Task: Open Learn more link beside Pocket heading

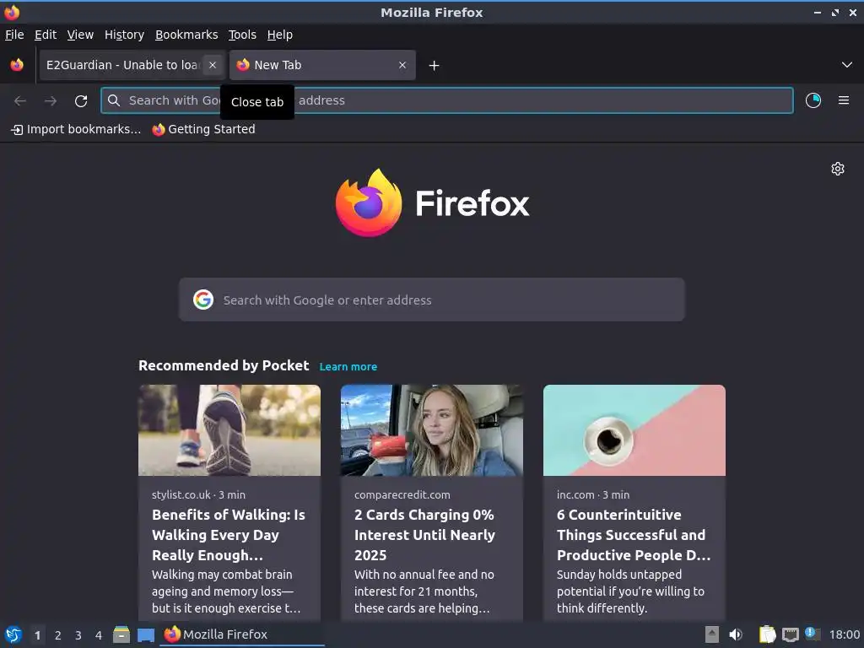Action: pyautogui.click(x=348, y=367)
